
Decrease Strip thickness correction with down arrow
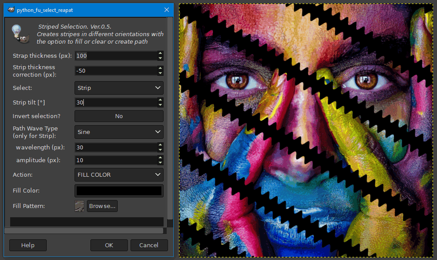click(160, 73)
